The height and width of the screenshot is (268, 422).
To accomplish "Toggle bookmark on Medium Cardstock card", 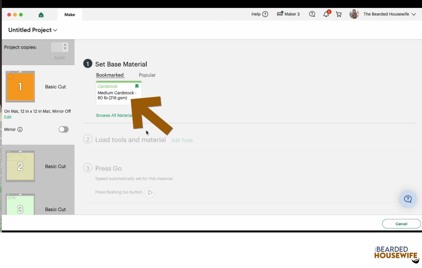I will (x=137, y=86).
